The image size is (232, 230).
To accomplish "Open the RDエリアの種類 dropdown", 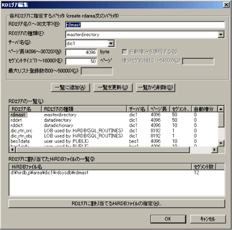I will pyautogui.click(x=221, y=35).
